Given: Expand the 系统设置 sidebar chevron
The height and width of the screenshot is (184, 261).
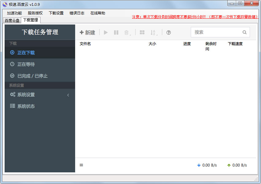Looking at the screenshot, I should pyautogui.click(x=68, y=95).
